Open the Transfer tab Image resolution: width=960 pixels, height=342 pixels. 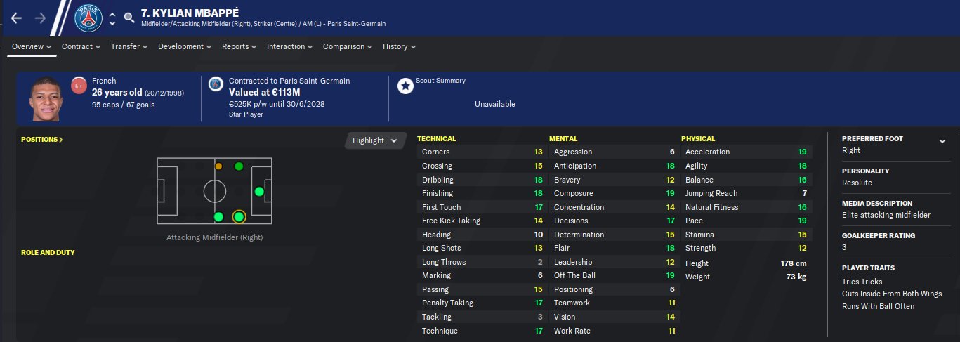[129, 46]
